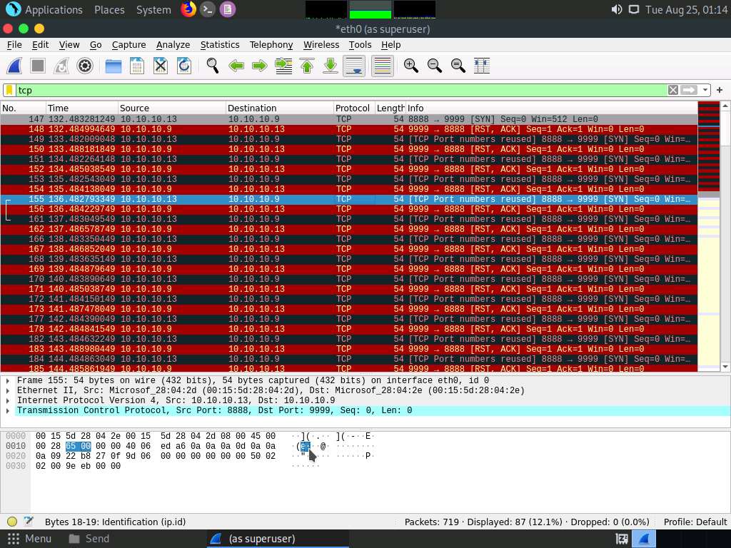Go to specified packet icon
Screen dimensions: 731x548
coord(283,66)
